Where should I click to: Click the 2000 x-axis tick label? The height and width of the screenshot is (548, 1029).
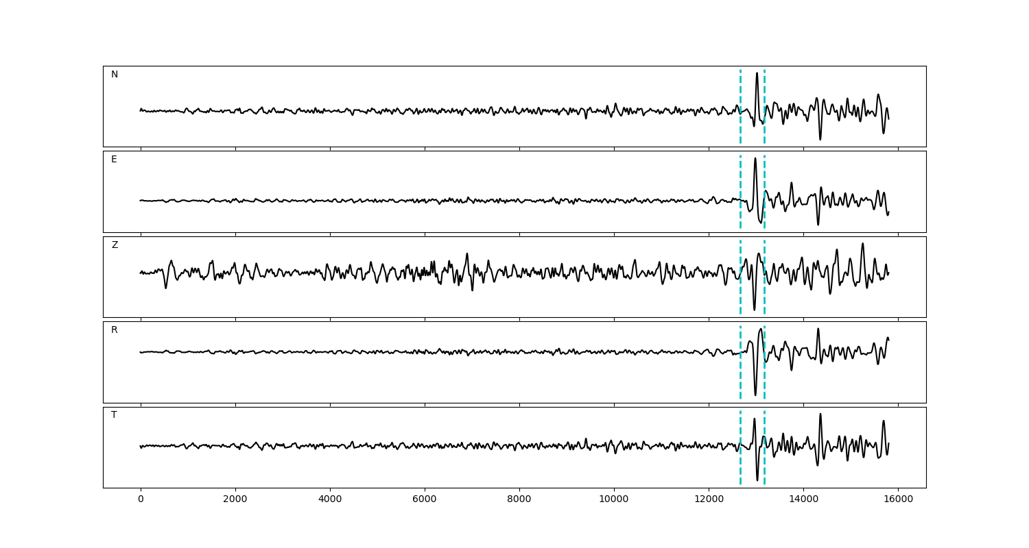tap(235, 500)
